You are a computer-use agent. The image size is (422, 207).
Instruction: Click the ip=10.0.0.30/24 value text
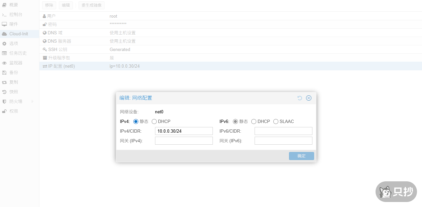tap(125, 66)
